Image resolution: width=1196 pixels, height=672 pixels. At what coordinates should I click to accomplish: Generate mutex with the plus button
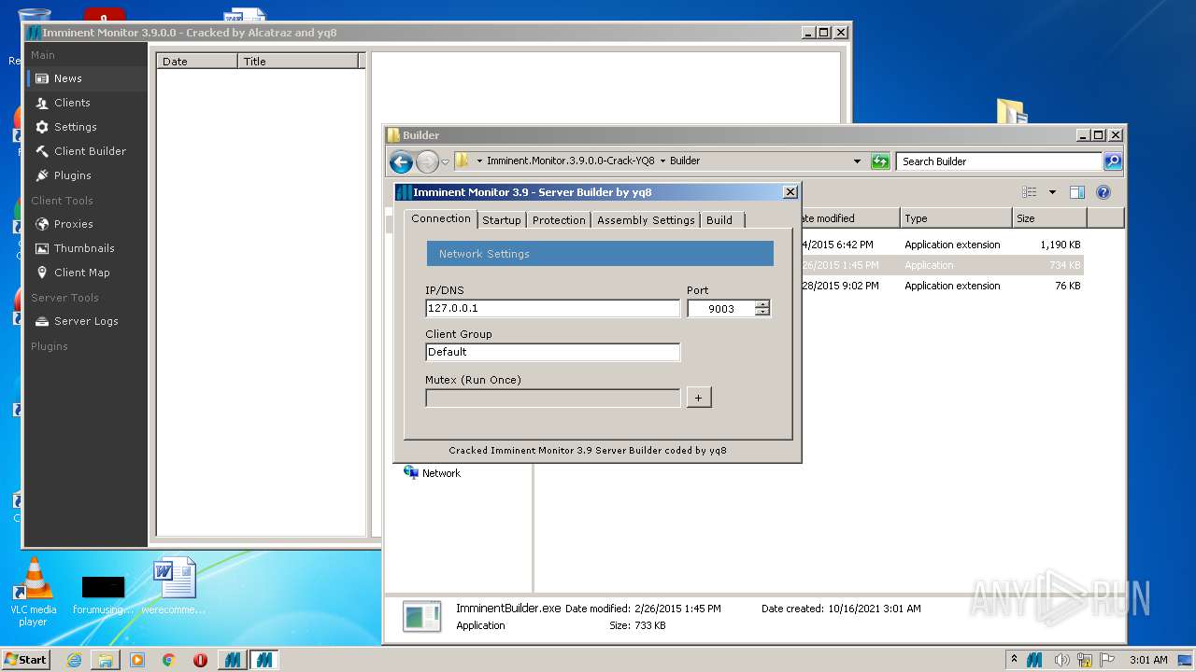click(x=699, y=398)
